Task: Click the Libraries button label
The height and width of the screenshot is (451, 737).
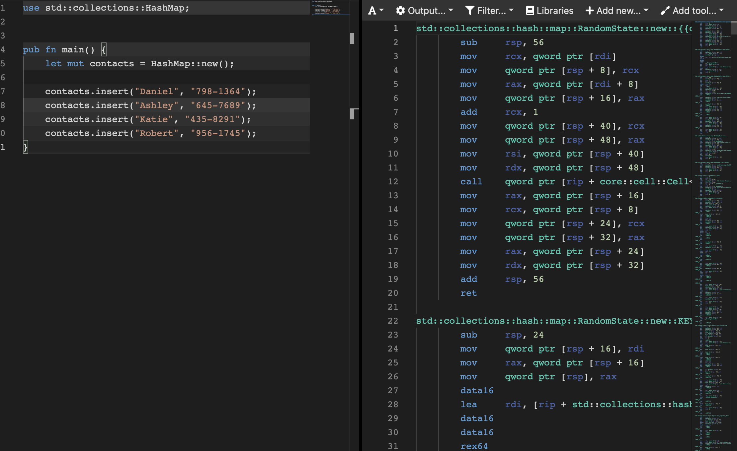Action: (555, 11)
